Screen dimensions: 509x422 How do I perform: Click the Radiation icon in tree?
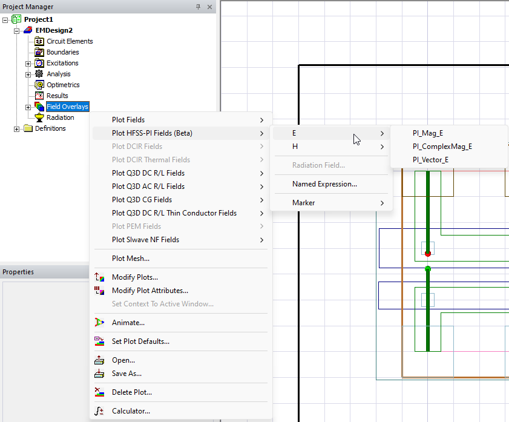click(x=39, y=117)
